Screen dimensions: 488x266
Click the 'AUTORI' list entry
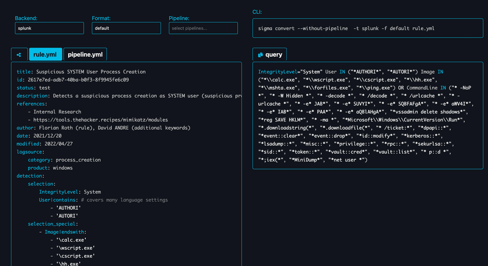point(64,216)
